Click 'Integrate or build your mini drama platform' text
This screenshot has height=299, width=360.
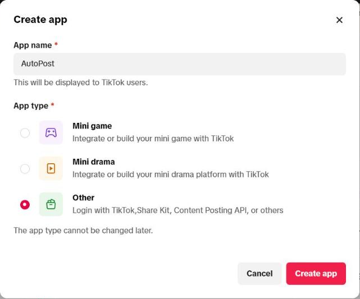coord(171,174)
